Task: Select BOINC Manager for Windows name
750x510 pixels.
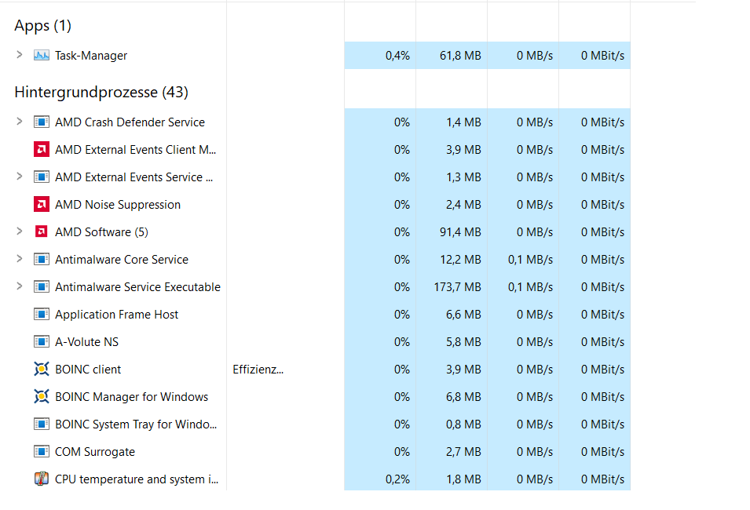Action: tap(131, 397)
